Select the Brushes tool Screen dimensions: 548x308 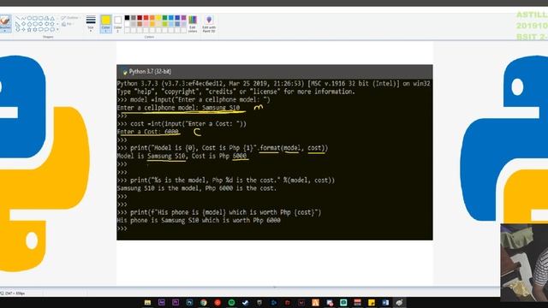(x=5, y=21)
